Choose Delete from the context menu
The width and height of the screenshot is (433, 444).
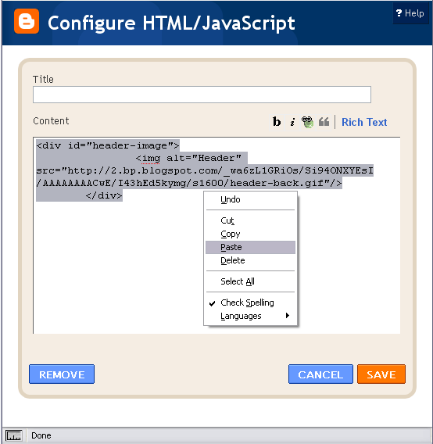coord(250,260)
